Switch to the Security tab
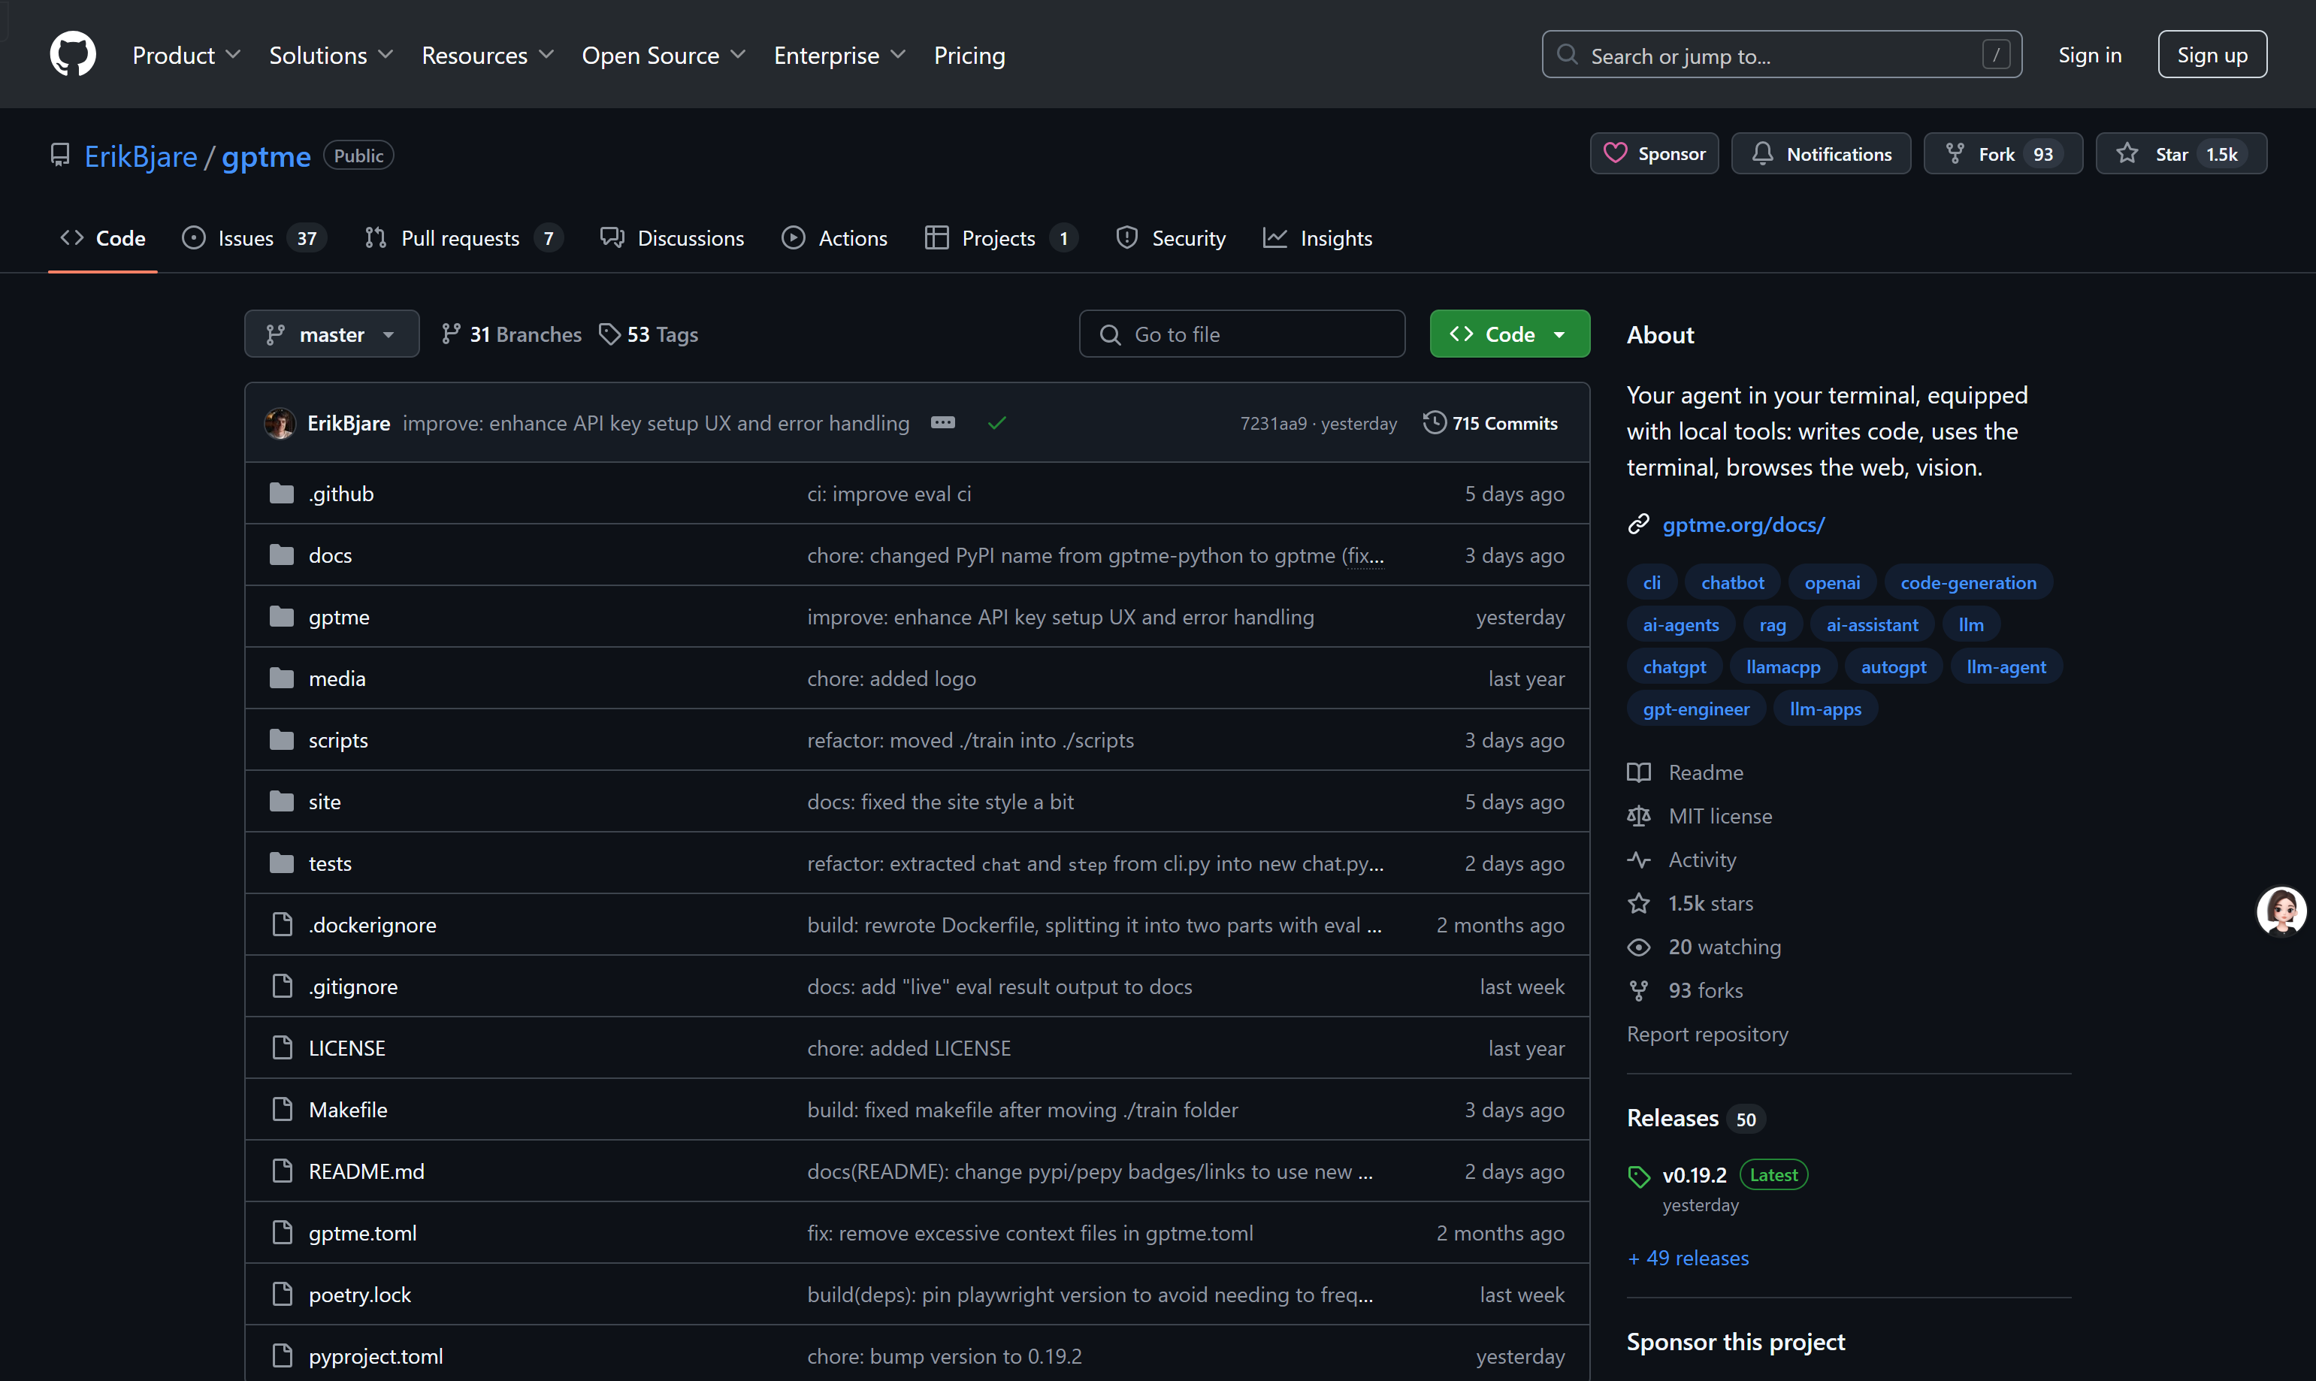The image size is (2316, 1381). (1171, 238)
